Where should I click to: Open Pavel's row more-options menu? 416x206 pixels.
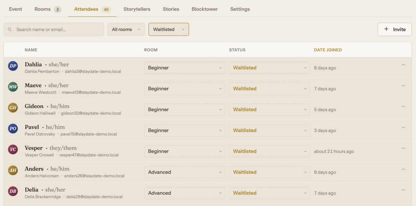click(403, 127)
